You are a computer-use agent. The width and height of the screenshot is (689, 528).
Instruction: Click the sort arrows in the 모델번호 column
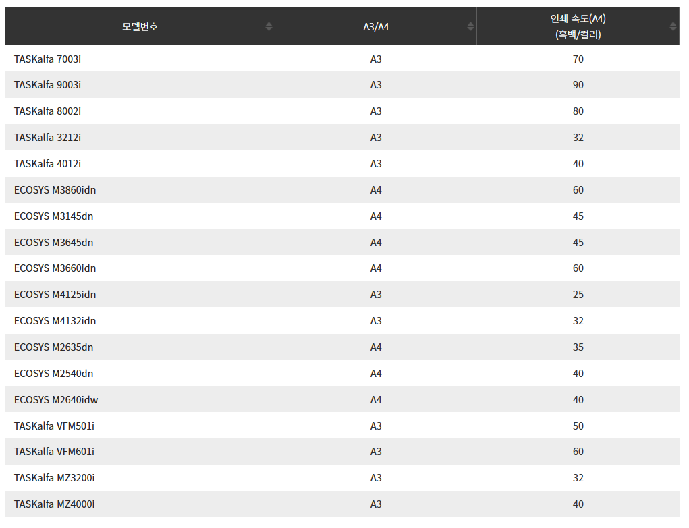click(x=269, y=26)
